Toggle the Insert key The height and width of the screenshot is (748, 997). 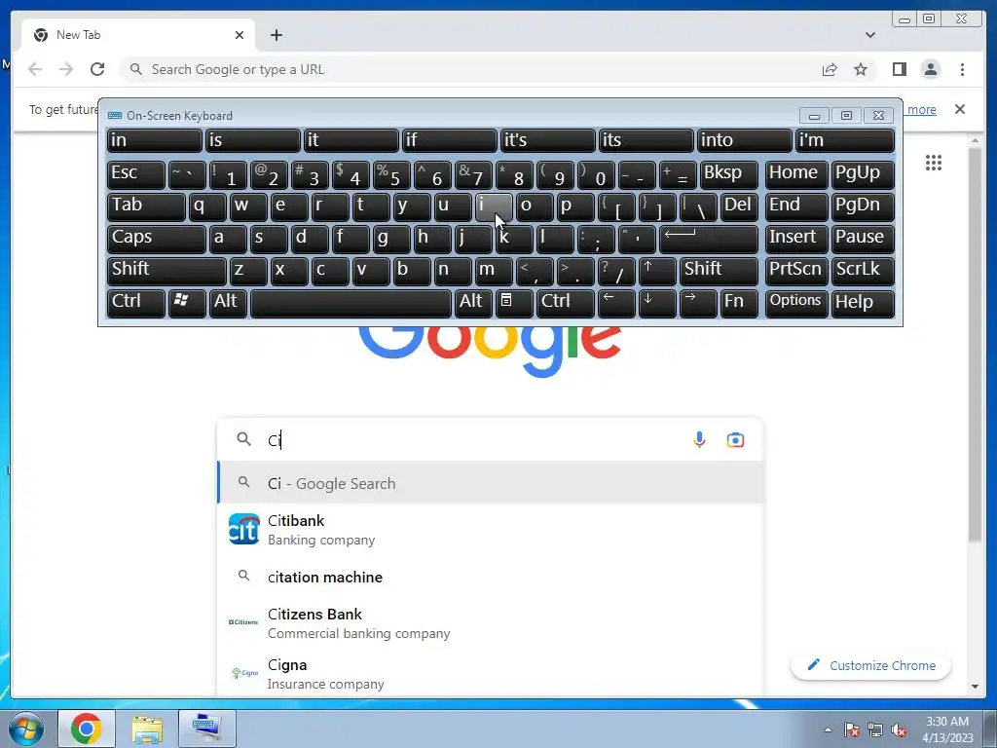click(796, 240)
